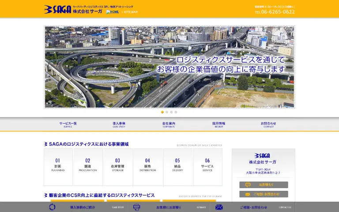Screen dimensions: 339x212
Task: Select the third slideshow dot
Action: pos(171,112)
